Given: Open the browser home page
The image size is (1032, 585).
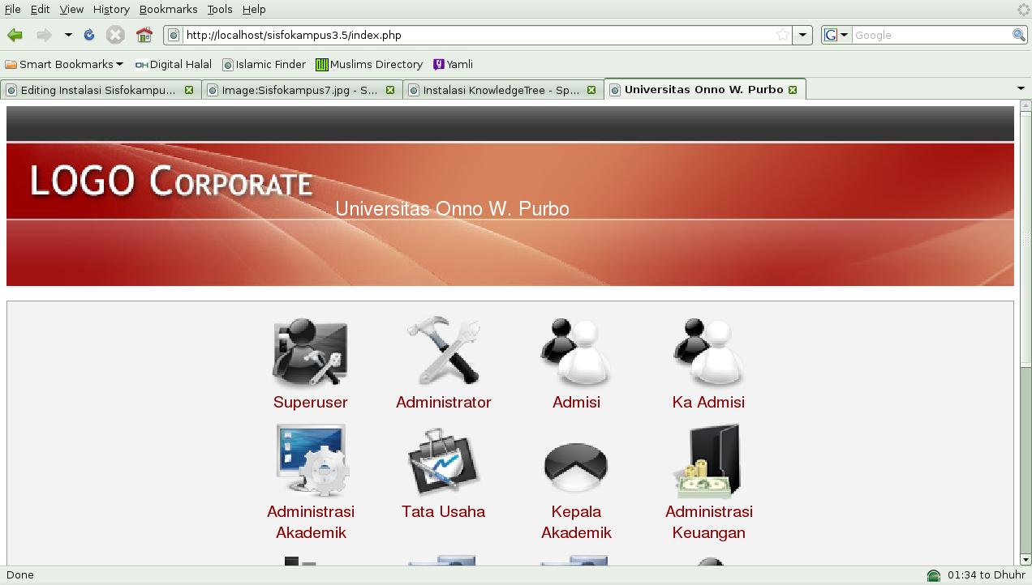Looking at the screenshot, I should tap(144, 35).
